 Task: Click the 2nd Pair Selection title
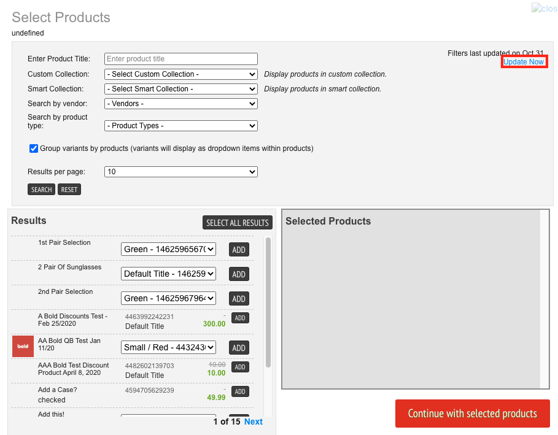65,291
